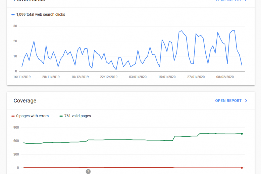Screen dimensions: 261x174
Task: Click the red endpoint dot on errors line
Action: (242, 168)
